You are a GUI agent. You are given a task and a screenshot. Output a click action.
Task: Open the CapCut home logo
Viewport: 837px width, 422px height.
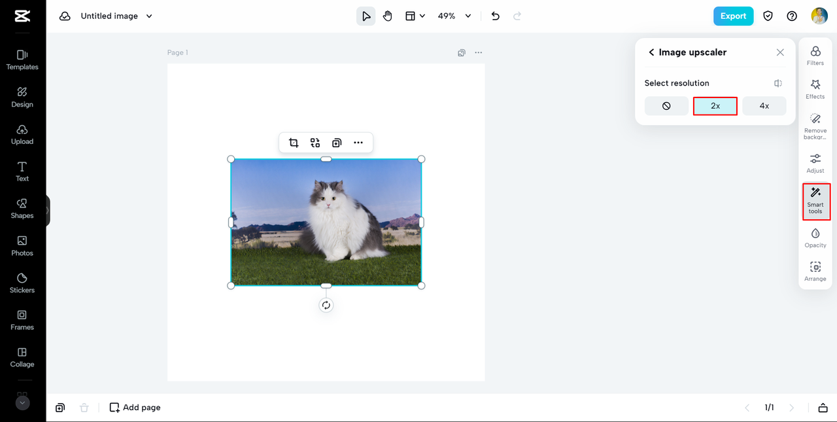pyautogui.click(x=22, y=16)
